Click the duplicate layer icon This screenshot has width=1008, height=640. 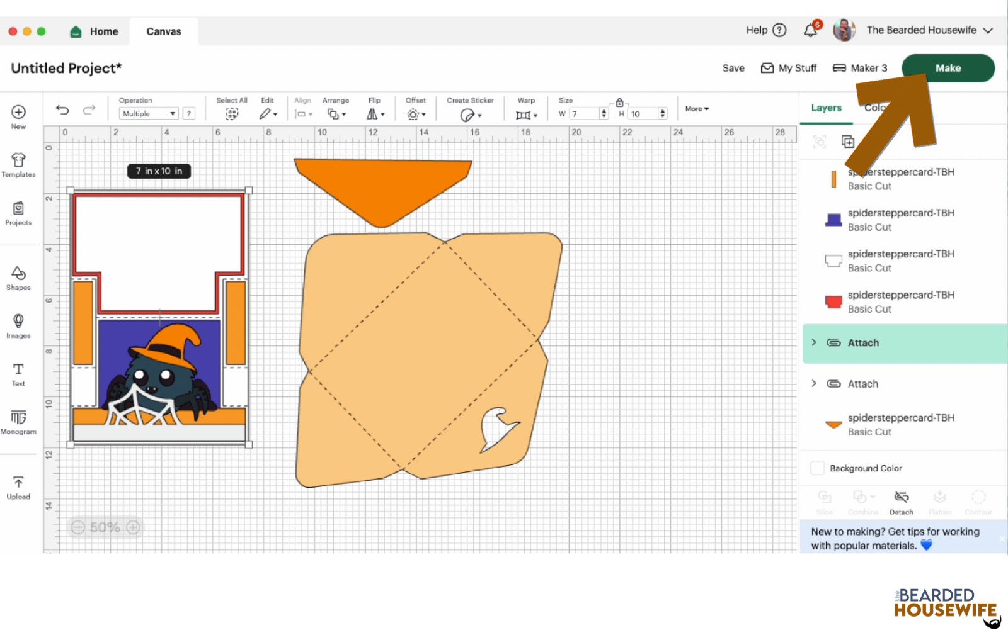pos(848,142)
